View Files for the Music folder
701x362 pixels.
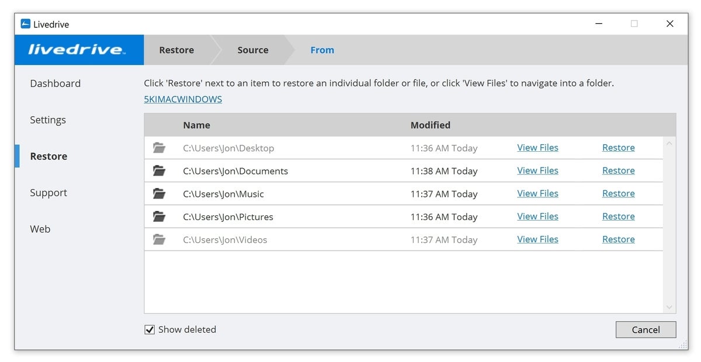tap(537, 193)
